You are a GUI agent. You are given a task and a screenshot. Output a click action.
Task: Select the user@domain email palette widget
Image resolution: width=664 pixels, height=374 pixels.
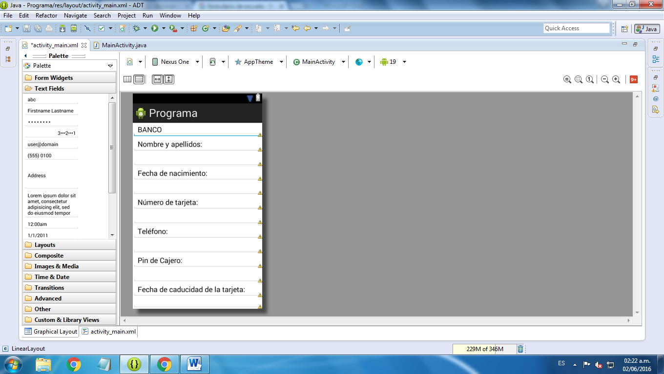coord(51,144)
